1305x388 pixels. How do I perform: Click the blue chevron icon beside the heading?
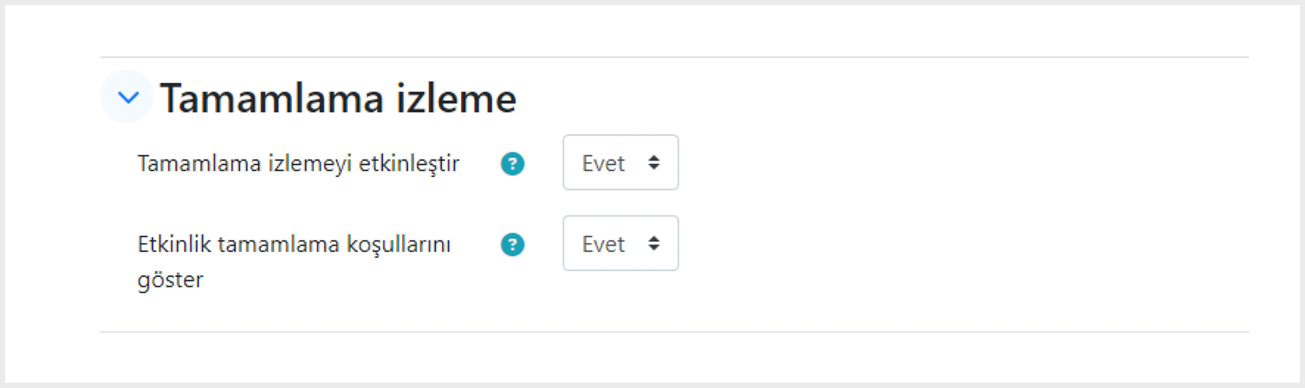pyautogui.click(x=128, y=97)
